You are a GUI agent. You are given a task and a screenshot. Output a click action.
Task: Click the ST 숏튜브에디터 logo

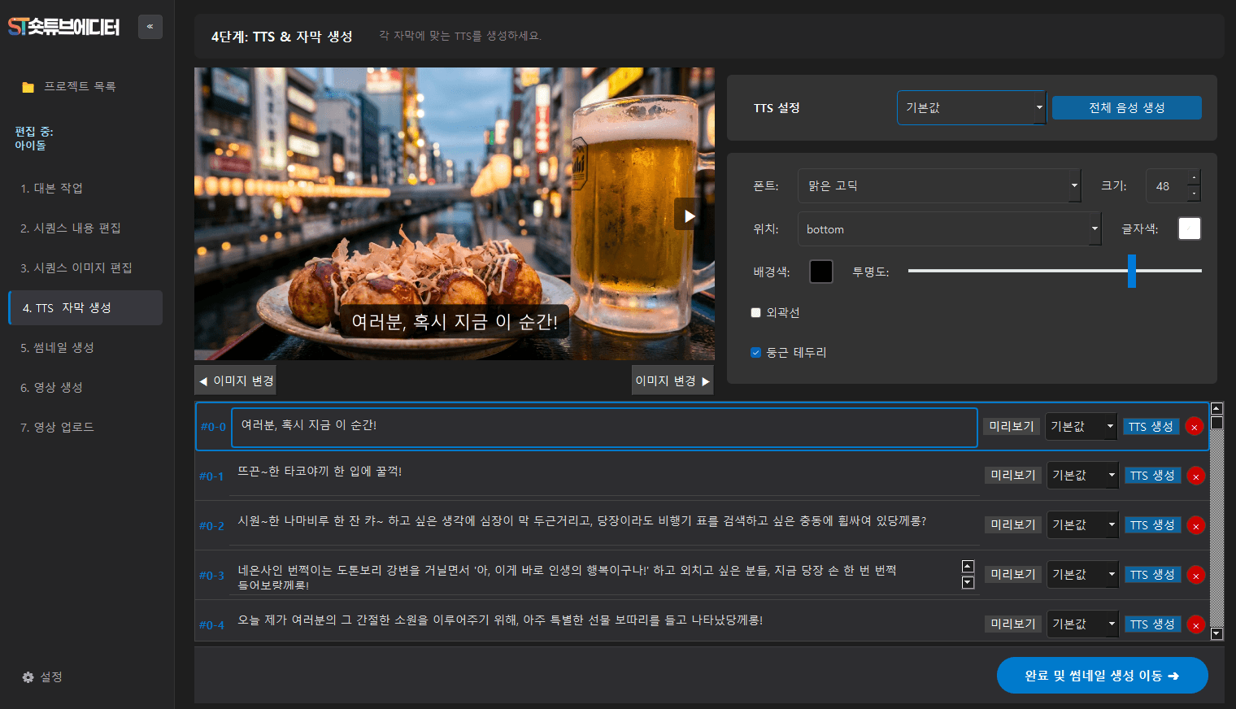coord(65,27)
